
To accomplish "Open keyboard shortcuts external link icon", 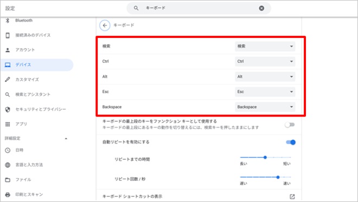I will coord(292,197).
